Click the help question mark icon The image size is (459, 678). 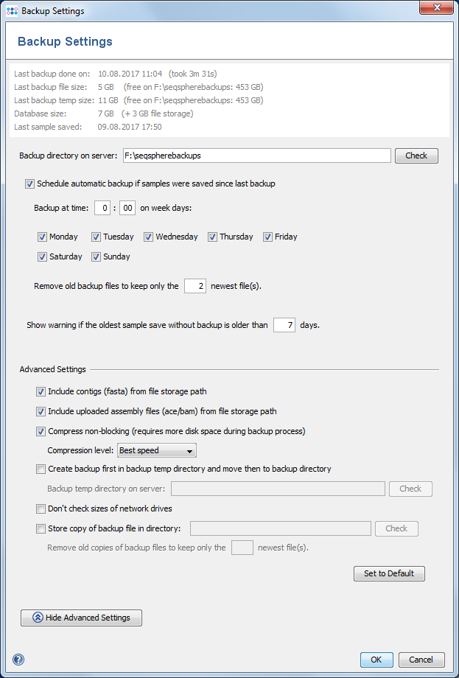click(18, 660)
